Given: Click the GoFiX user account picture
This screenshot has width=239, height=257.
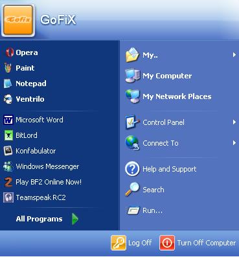Looking at the screenshot, I should tap(18, 20).
